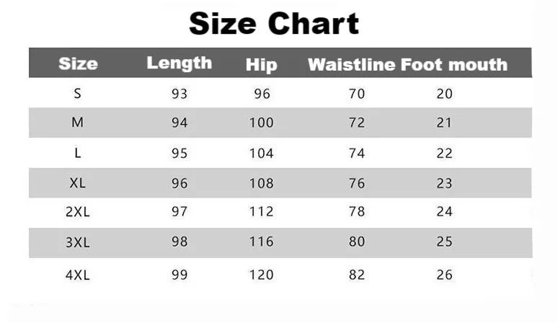The height and width of the screenshot is (323, 558).
Task: Click the "Size Chart" title
Action: point(274,24)
